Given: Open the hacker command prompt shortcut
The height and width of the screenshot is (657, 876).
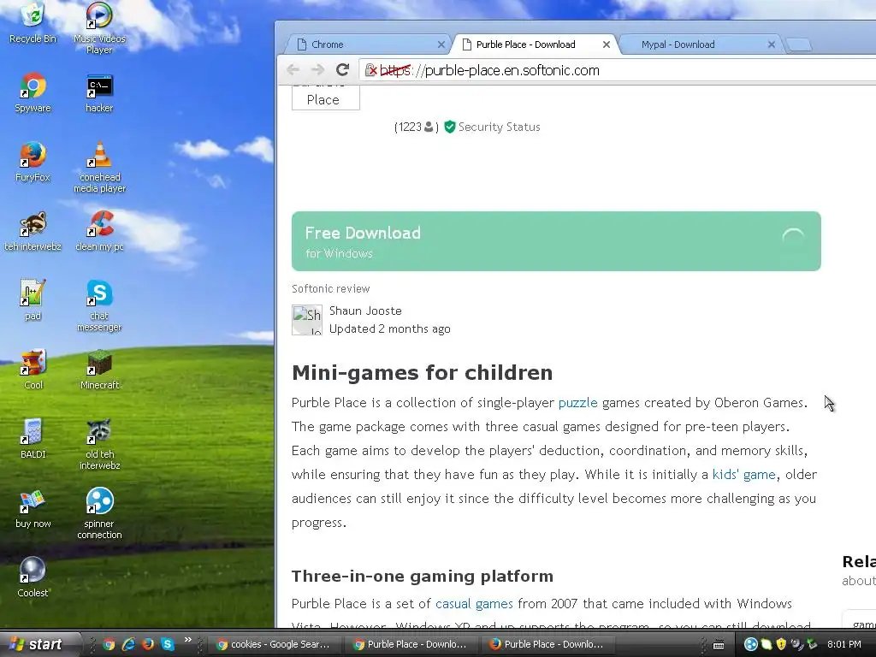Looking at the screenshot, I should [99, 92].
